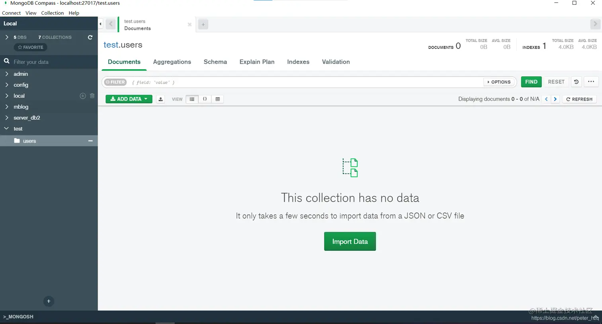The image size is (602, 324).
Task: Click the 7 COLLECTIONS label
Action: tap(55, 37)
